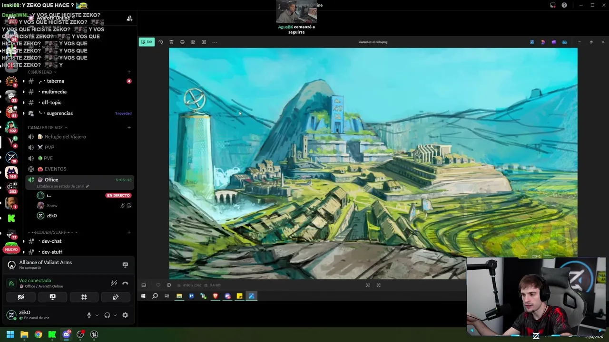Open the off-topic text channel
The width and height of the screenshot is (609, 342).
[x=79, y=103]
